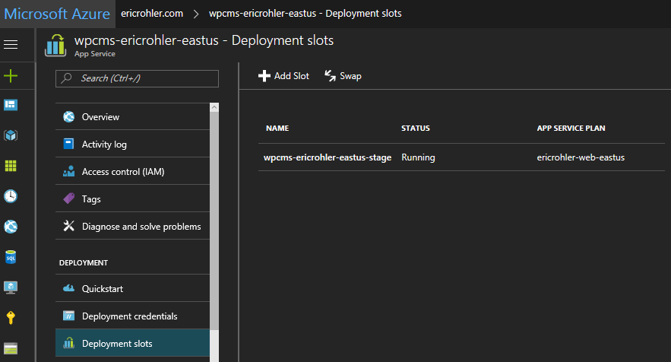
Task: Click ericrohler-web-eastus plan cell
Action: click(x=581, y=157)
